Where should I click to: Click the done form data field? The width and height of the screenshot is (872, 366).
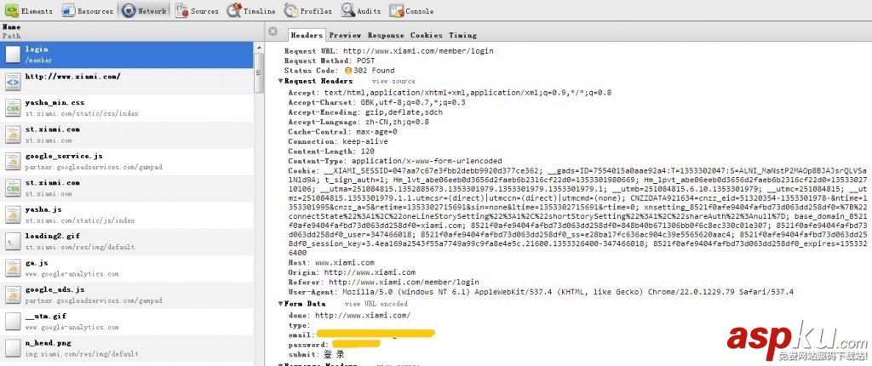click(x=349, y=315)
